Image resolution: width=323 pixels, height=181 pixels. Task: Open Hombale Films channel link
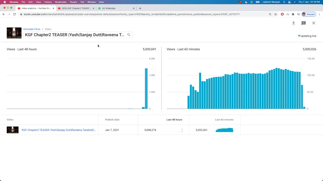(32, 29)
